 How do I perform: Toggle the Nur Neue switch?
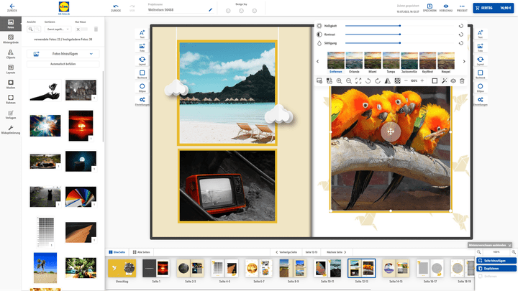[x=81, y=29]
